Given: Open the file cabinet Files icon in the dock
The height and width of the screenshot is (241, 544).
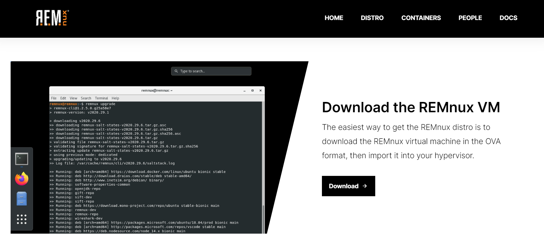Looking at the screenshot, I should 22,199.
